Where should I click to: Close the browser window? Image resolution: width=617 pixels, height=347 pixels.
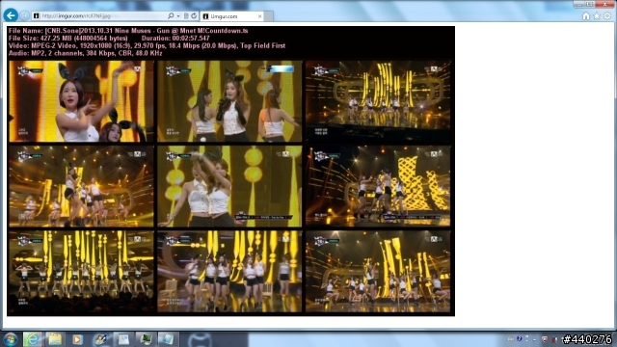coord(604,4)
